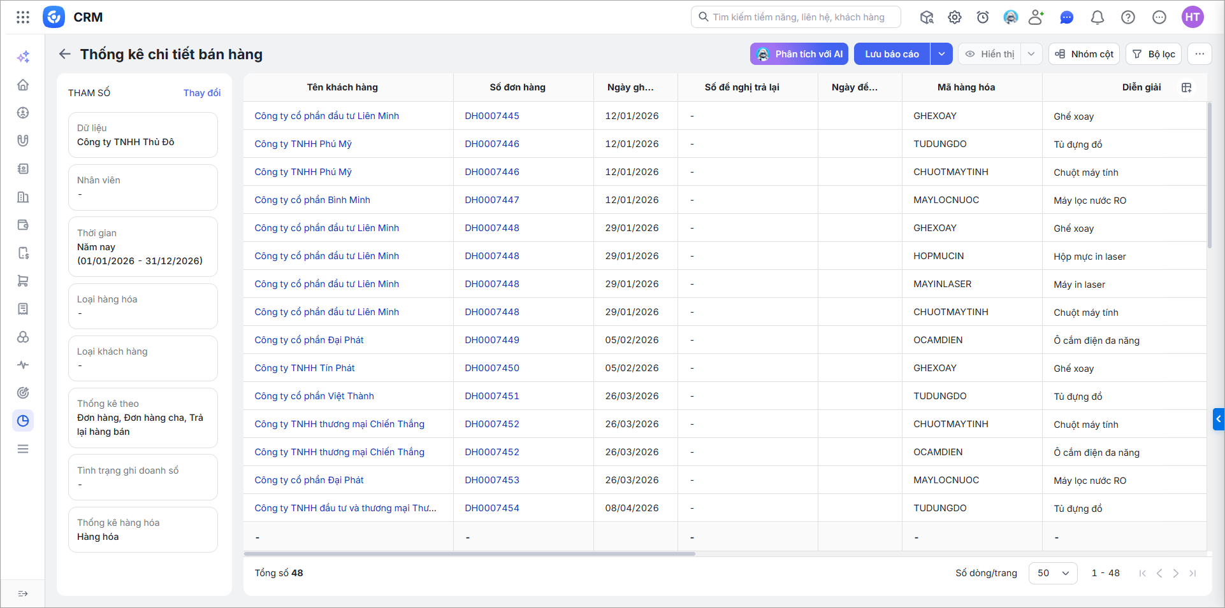Open the blue chat messages icon
Screen dimensions: 1225x608
[1067, 17]
